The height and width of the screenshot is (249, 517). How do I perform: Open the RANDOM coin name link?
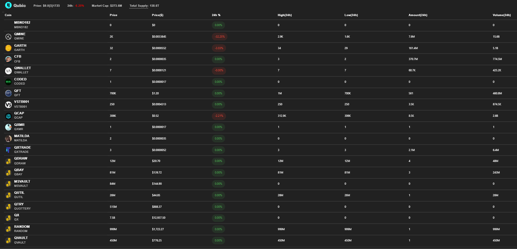(x=22, y=227)
